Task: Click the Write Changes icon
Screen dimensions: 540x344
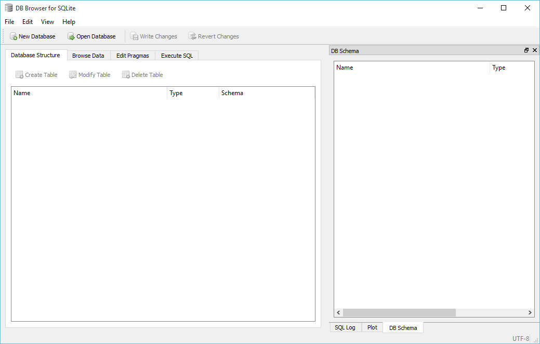Action: tap(135, 36)
